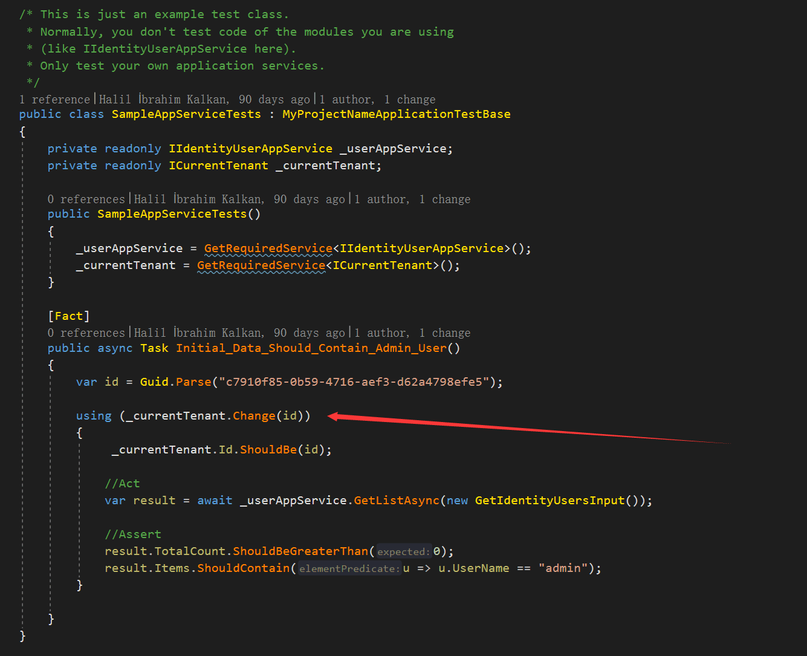
Task: Click "0 references" above the constructor
Action: point(86,199)
